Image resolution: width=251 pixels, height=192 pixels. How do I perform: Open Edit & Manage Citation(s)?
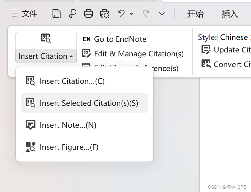click(133, 54)
